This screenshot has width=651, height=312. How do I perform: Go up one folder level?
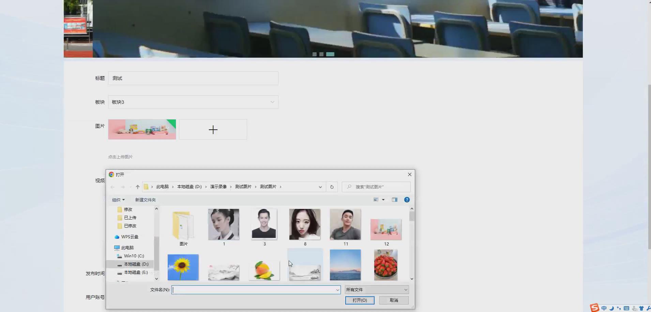click(138, 187)
